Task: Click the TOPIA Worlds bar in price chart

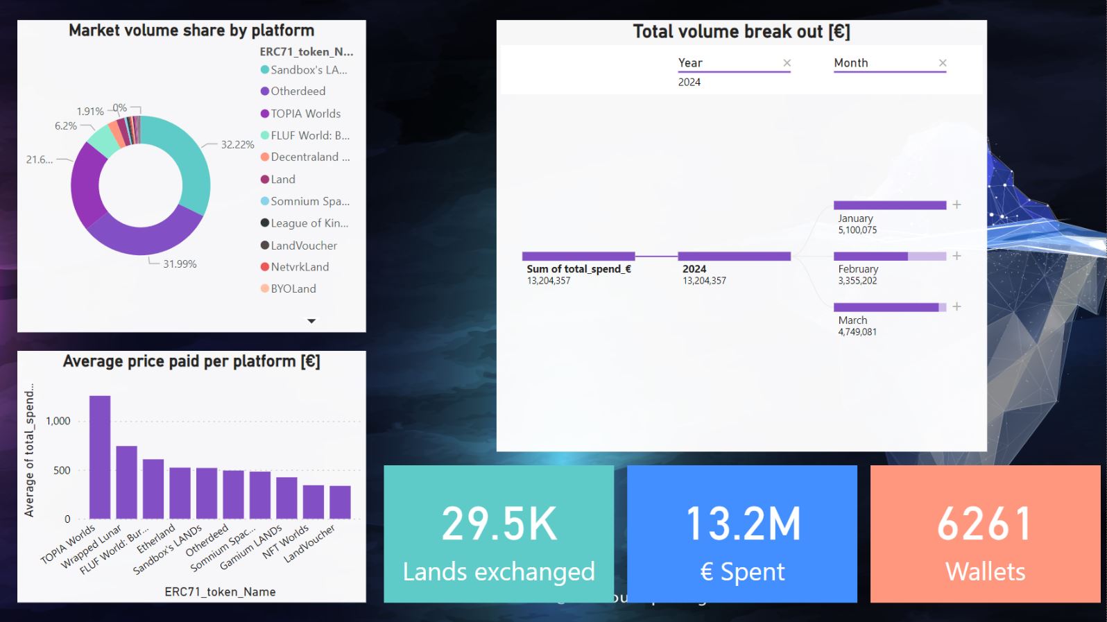Action: (100, 457)
